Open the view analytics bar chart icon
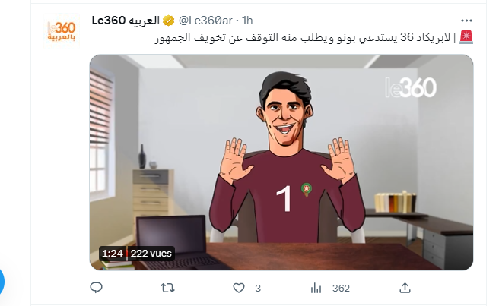This screenshot has height=306, width=499. pos(316,288)
